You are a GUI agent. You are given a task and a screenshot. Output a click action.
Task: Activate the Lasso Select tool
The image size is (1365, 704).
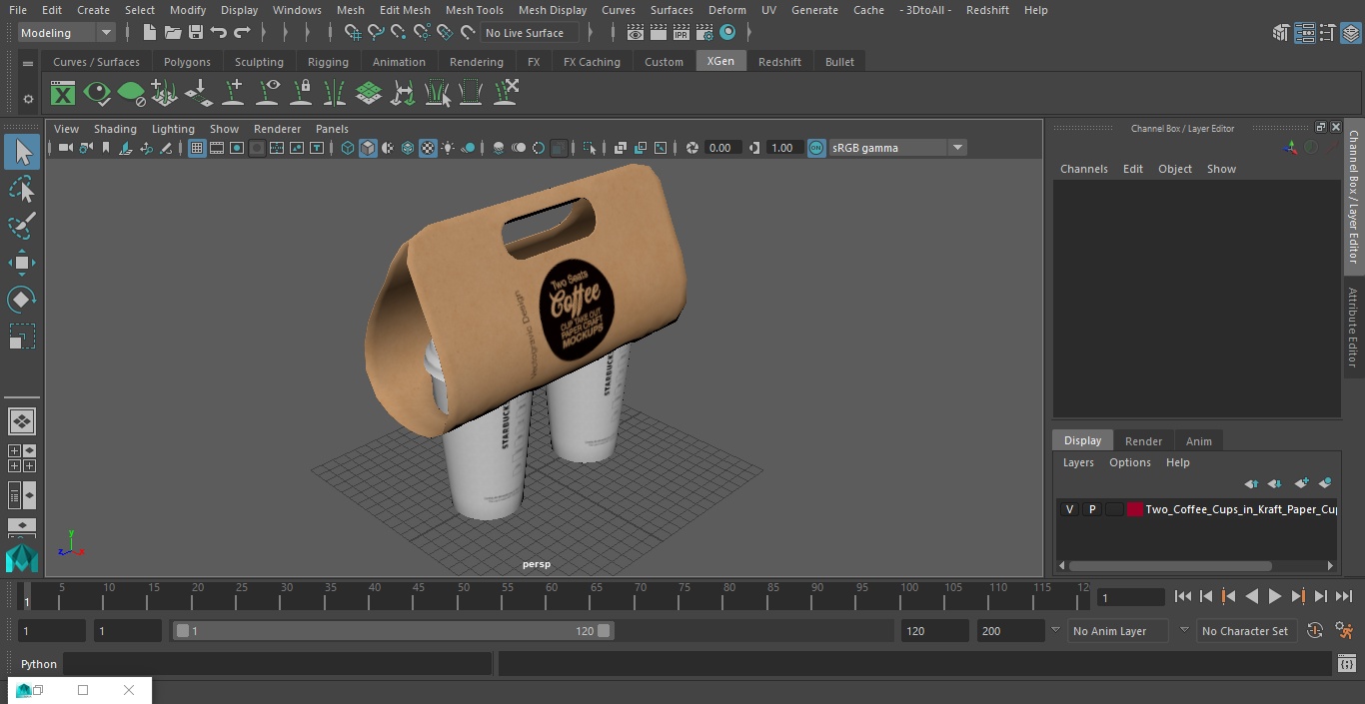tap(22, 189)
